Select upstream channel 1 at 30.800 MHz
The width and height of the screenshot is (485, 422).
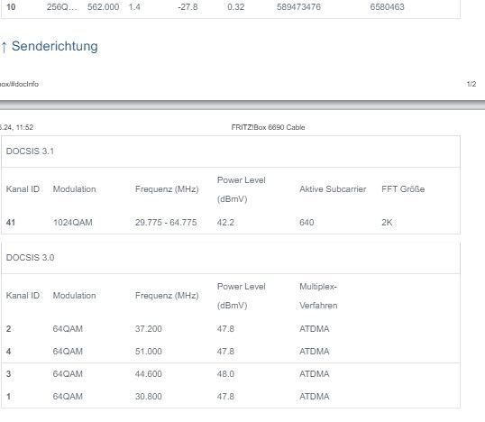[231, 397]
